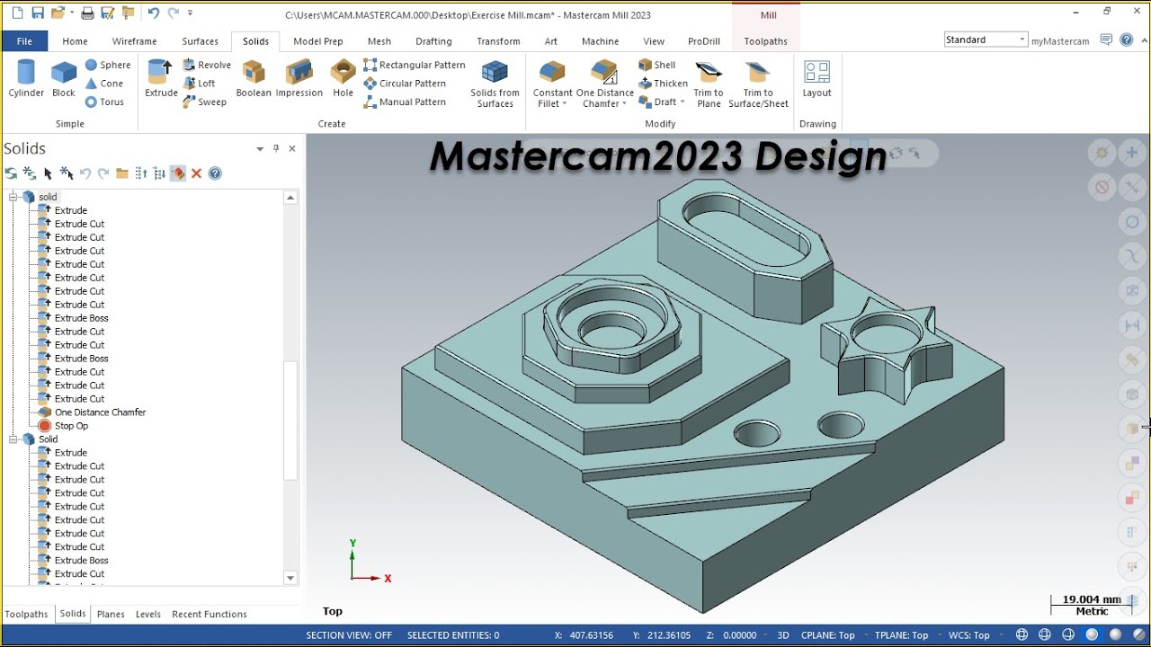Open the myMastercam link
This screenshot has height=647, width=1151.
pos(1060,41)
